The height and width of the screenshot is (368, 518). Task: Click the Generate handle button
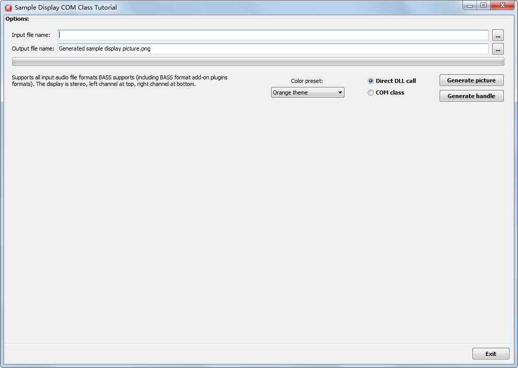pyautogui.click(x=471, y=96)
